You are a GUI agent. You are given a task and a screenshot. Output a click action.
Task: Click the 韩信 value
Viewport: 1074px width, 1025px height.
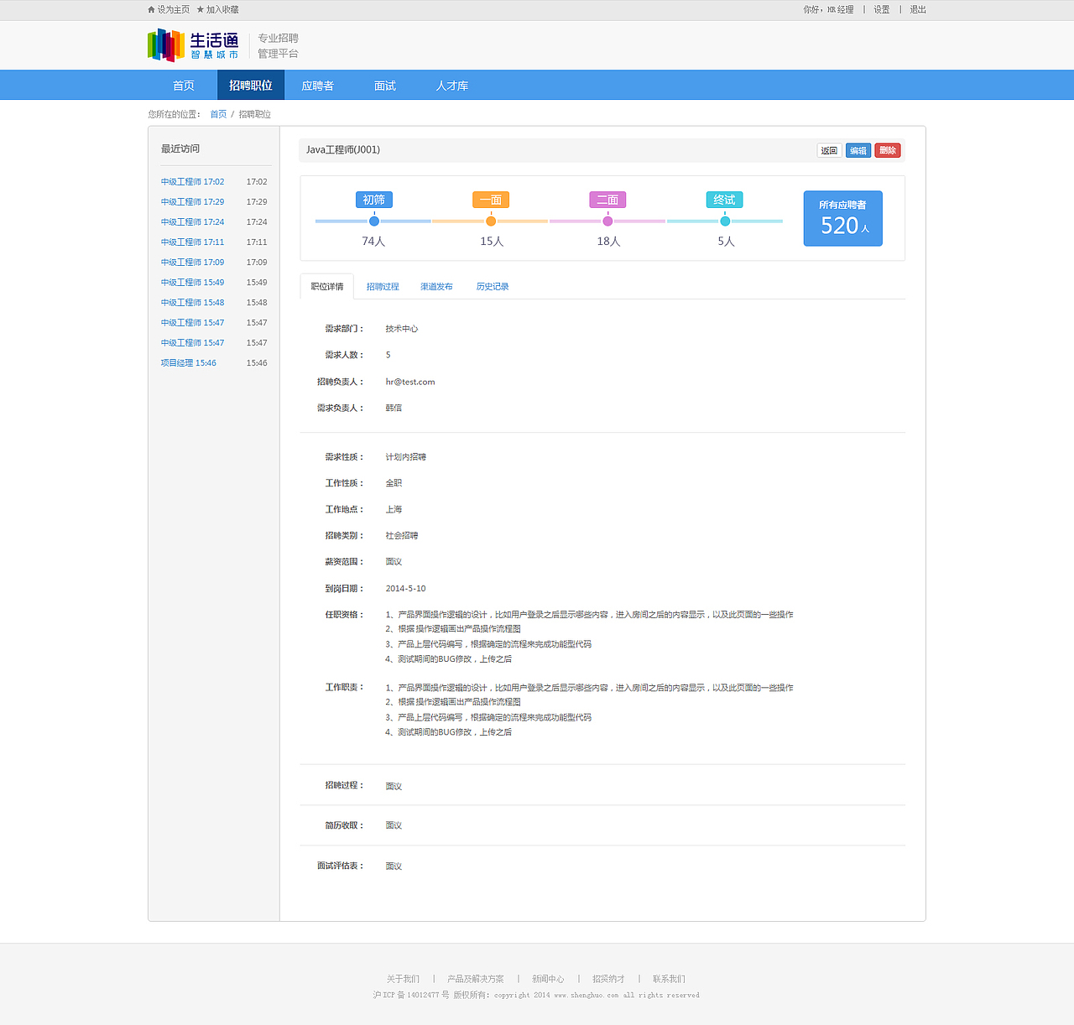394,408
